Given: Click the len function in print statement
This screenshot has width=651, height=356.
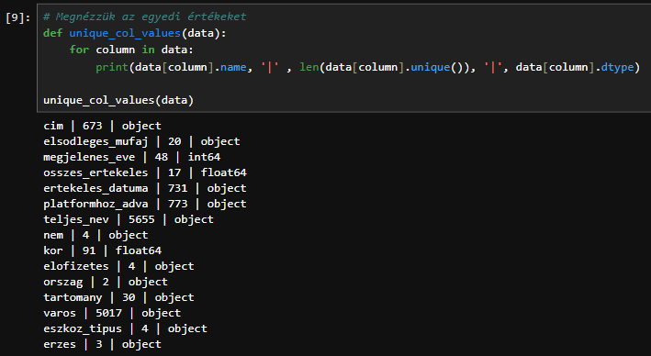Looking at the screenshot, I should pos(309,67).
